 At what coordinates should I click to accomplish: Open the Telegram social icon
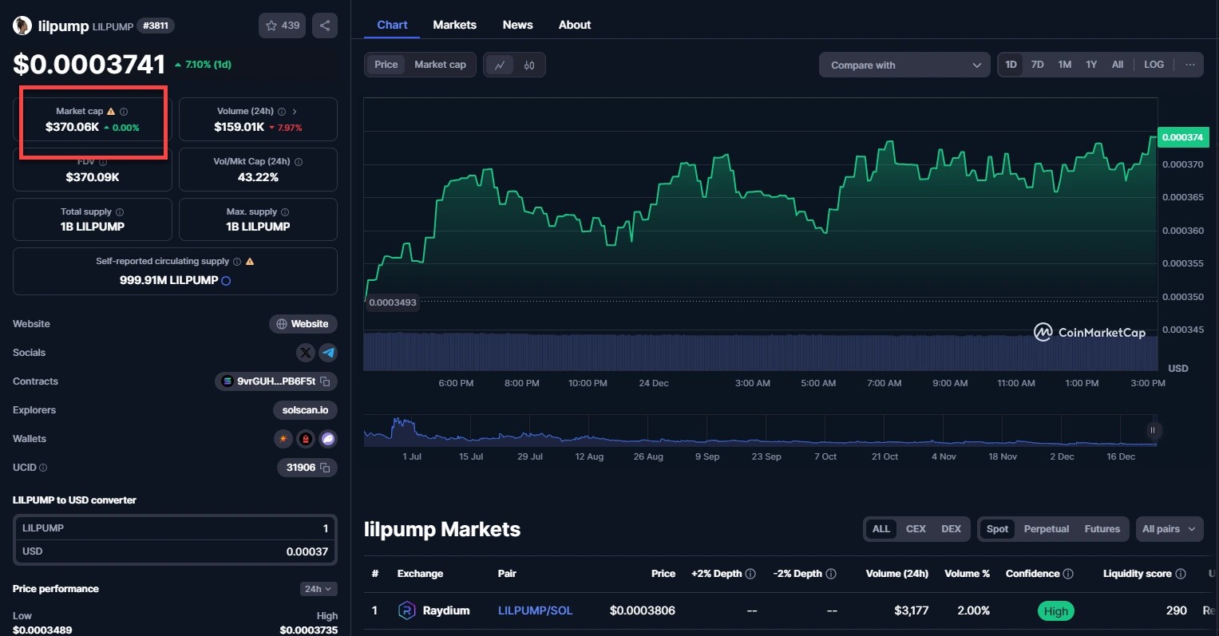pyautogui.click(x=328, y=353)
